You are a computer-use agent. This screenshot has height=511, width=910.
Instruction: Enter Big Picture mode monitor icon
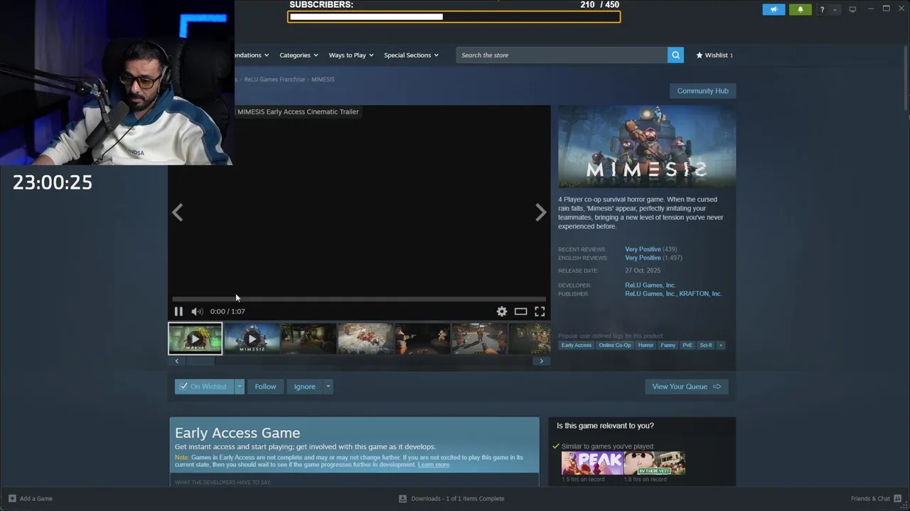click(852, 9)
